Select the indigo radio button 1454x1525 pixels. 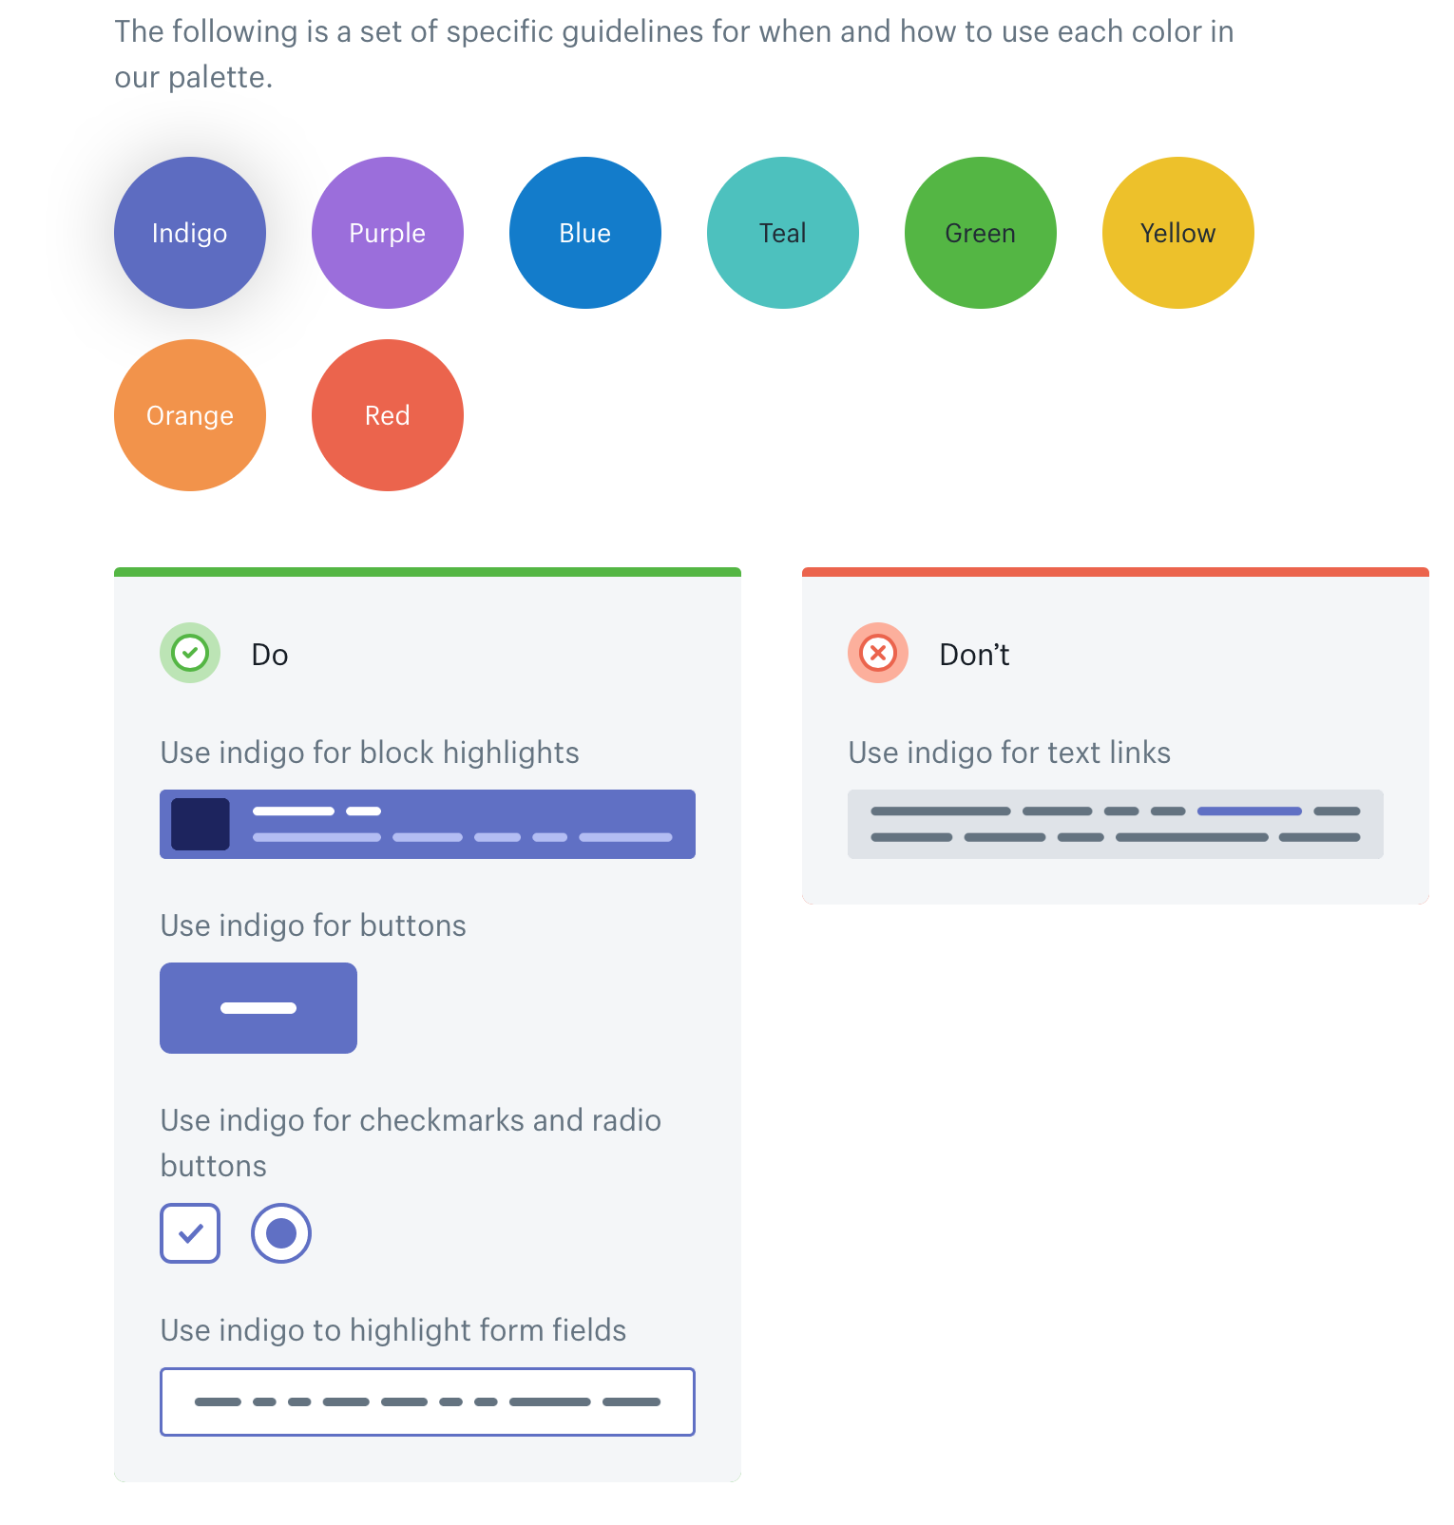point(280,1232)
